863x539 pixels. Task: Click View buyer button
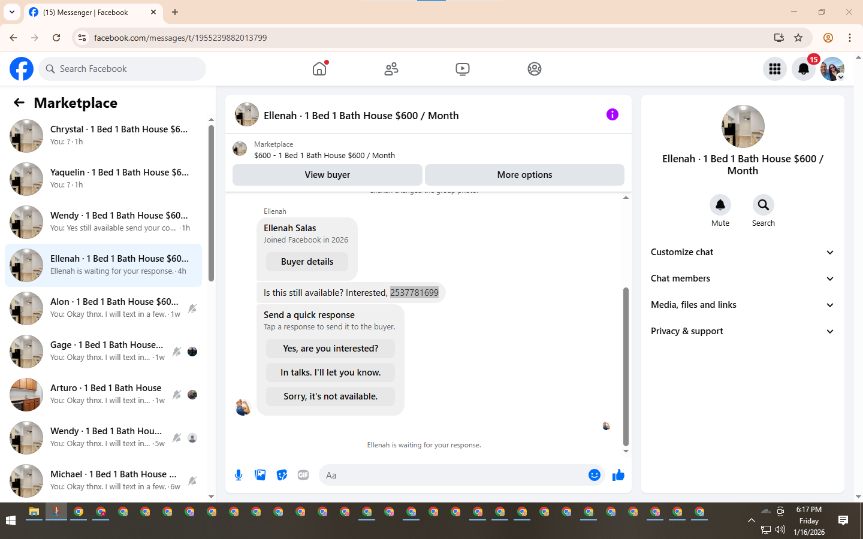pos(327,175)
